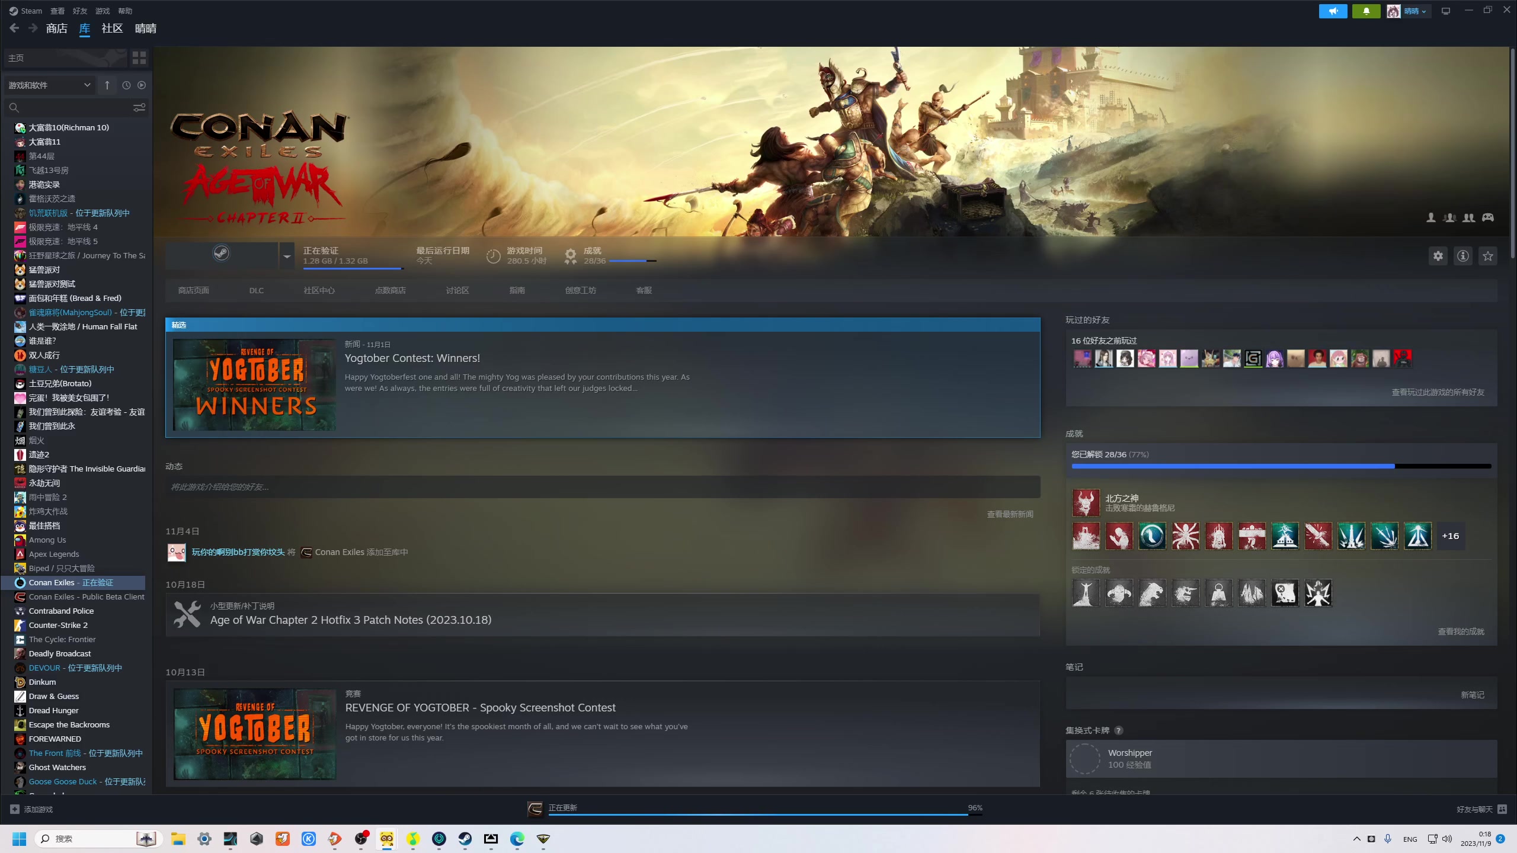Show ready-to-play games filter icon
This screenshot has width=1517, height=853.
[142, 85]
